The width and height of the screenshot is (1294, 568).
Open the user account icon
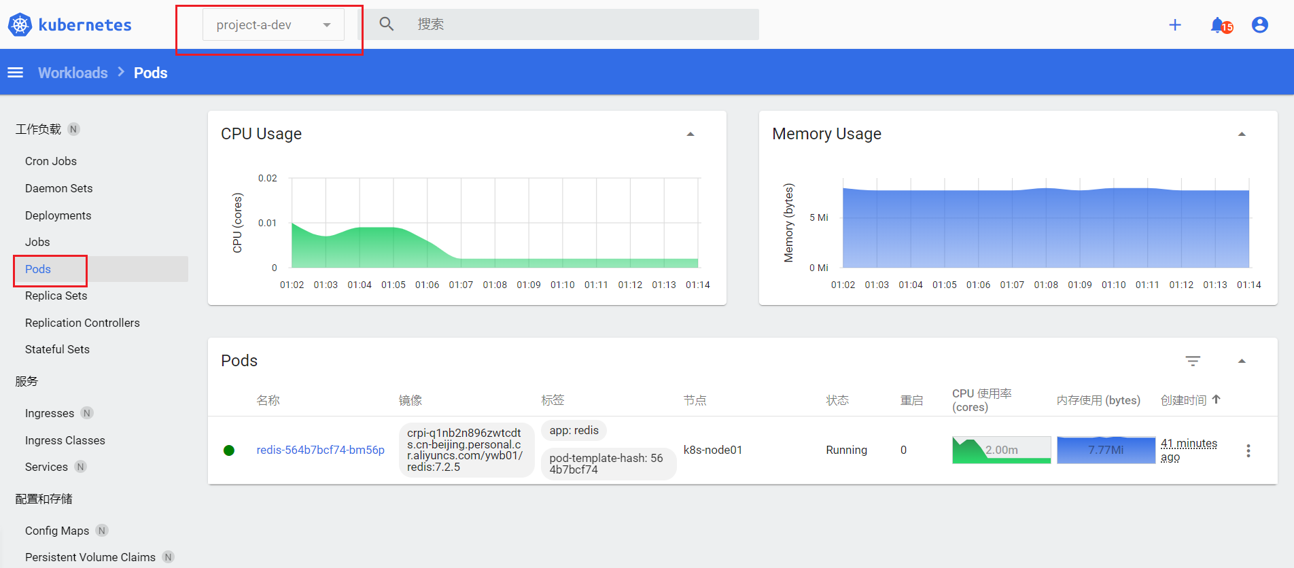pyautogui.click(x=1259, y=25)
